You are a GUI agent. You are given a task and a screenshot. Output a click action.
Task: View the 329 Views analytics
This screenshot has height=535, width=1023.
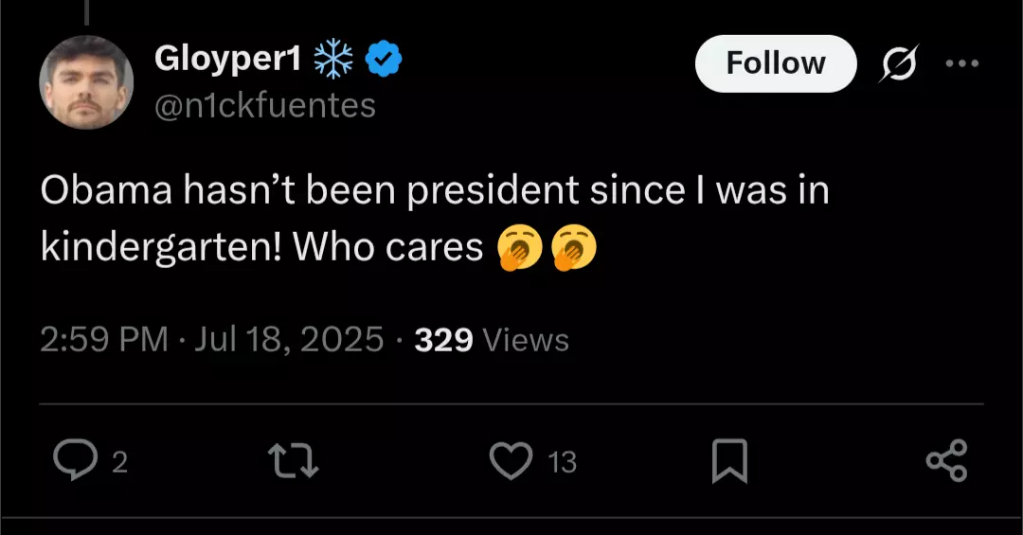pyautogui.click(x=492, y=340)
